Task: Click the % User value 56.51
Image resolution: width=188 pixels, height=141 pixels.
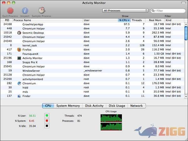Action: [32, 116]
